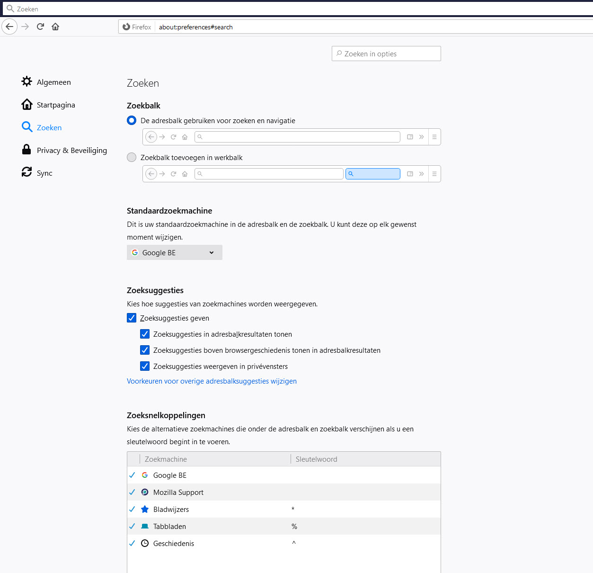Click the 'Zoeken in opties' search field
The height and width of the screenshot is (573, 593).
tap(386, 54)
